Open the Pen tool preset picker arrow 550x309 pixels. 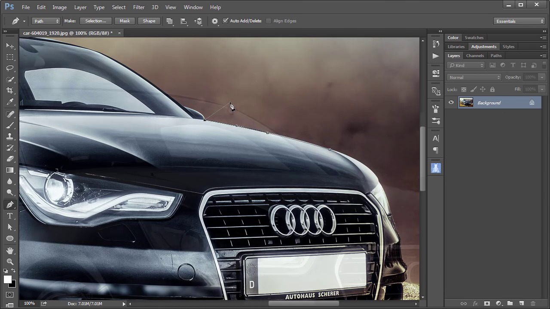[x=24, y=21]
